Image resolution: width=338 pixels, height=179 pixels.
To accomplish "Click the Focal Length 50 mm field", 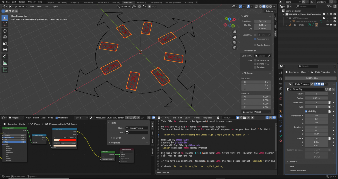I will [x=262, y=21].
